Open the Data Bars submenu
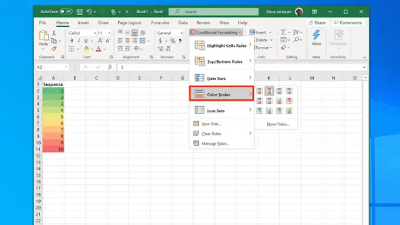This screenshot has height=225, width=400. 222,78
